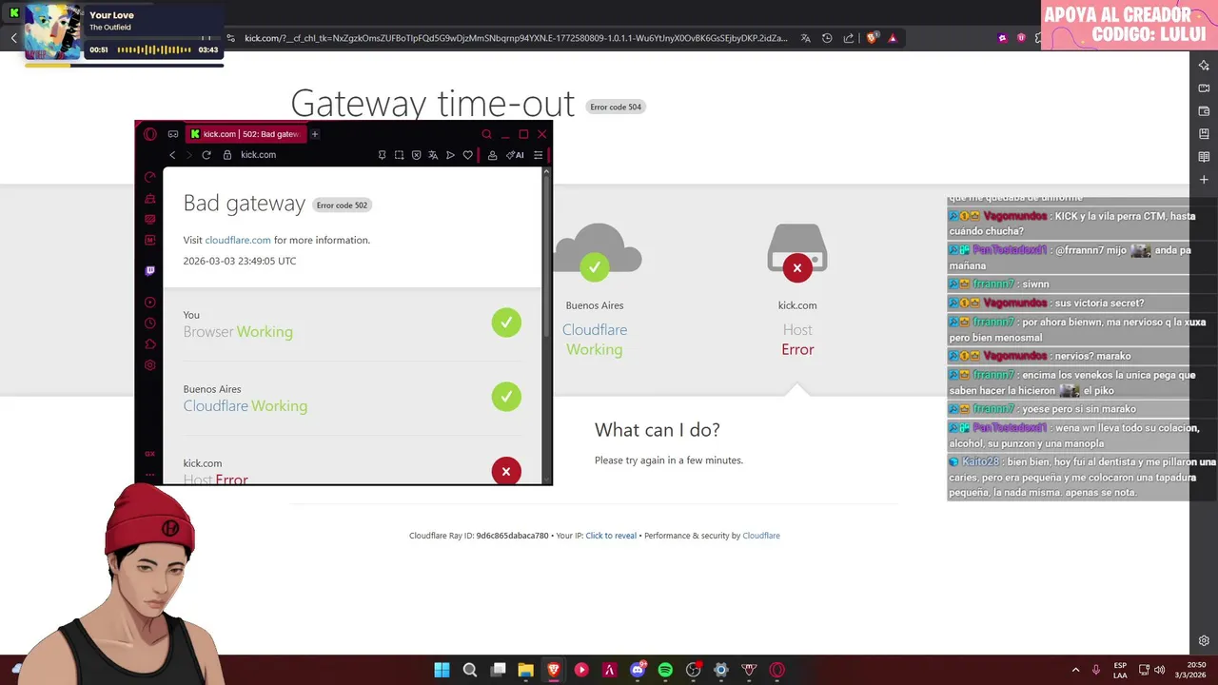Add an item to Brave's sidebar

pyautogui.click(x=1204, y=180)
